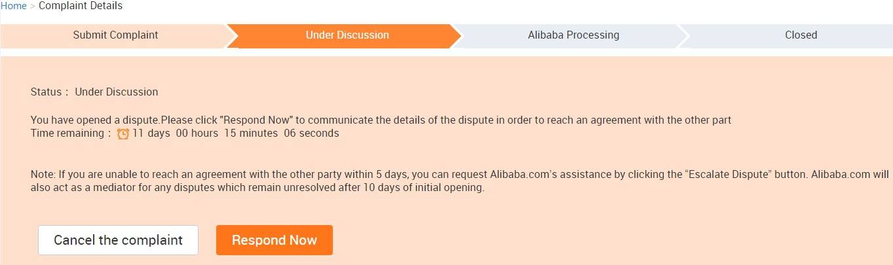Click the 11 days countdown value

(151, 133)
